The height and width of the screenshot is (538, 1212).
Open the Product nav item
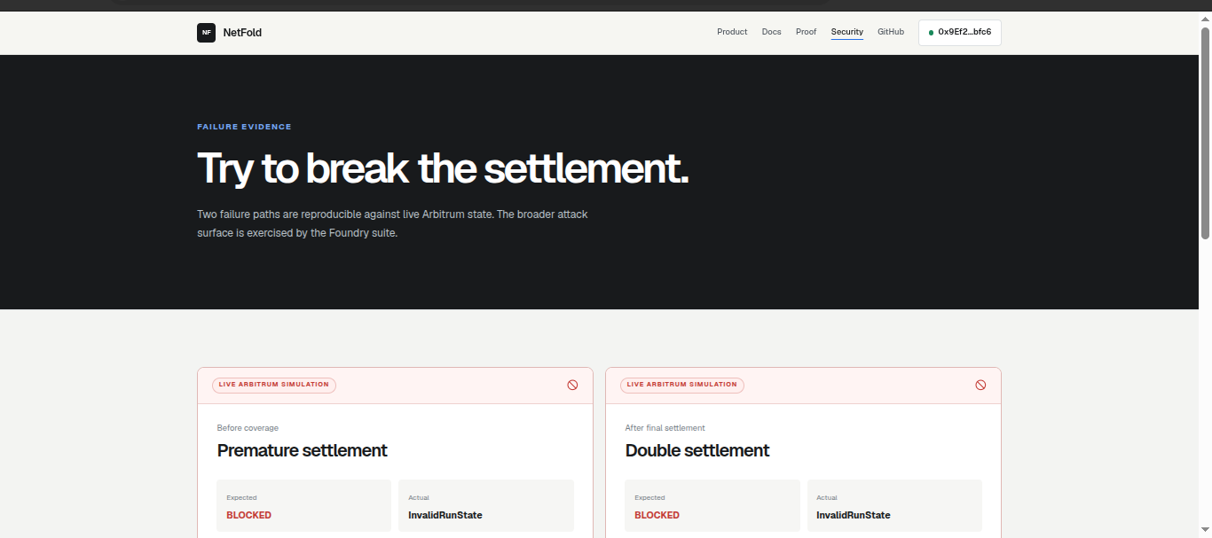[x=732, y=32]
